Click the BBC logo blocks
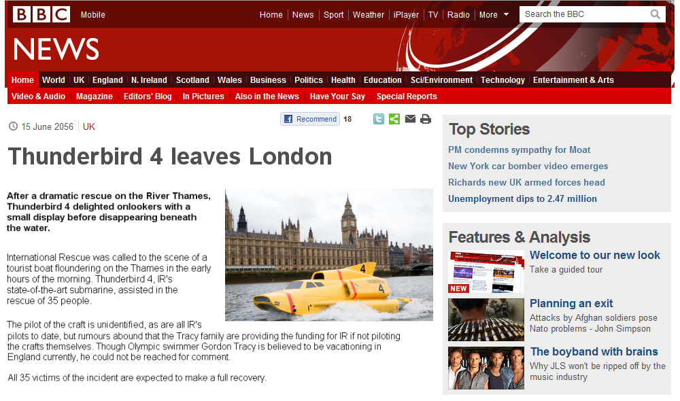The height and width of the screenshot is (401, 680). (x=41, y=14)
